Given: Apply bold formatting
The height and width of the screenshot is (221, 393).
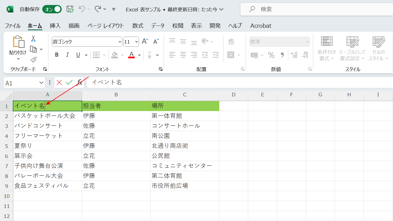Looking at the screenshot, I should click(57, 55).
